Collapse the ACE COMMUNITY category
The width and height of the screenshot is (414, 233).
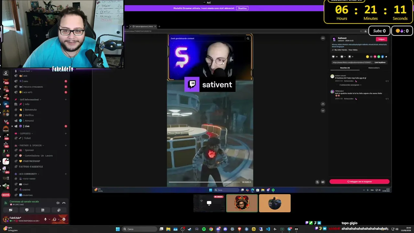(27, 174)
